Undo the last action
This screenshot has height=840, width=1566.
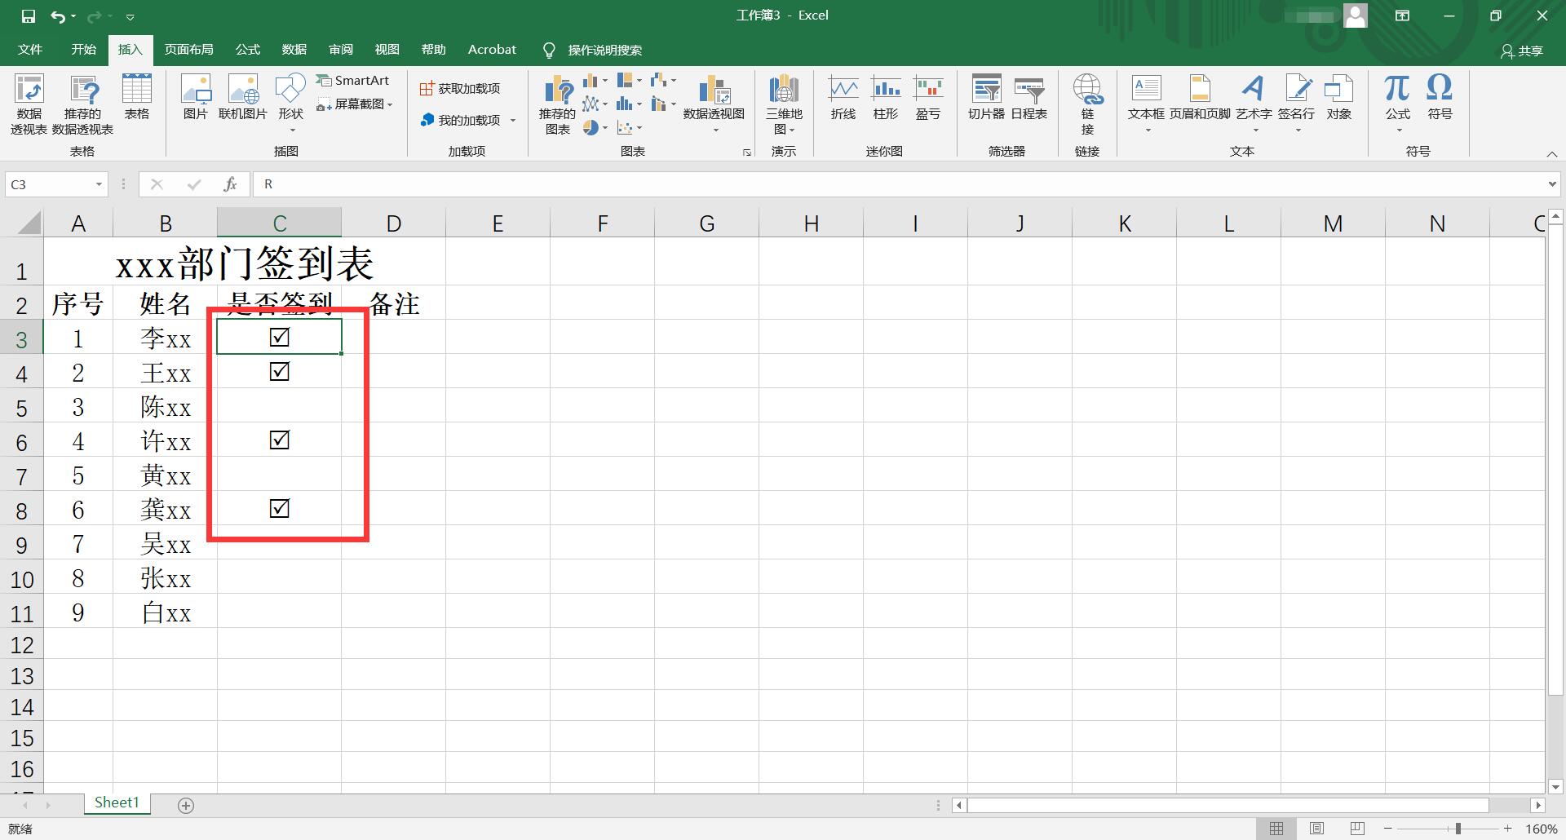click(x=57, y=15)
